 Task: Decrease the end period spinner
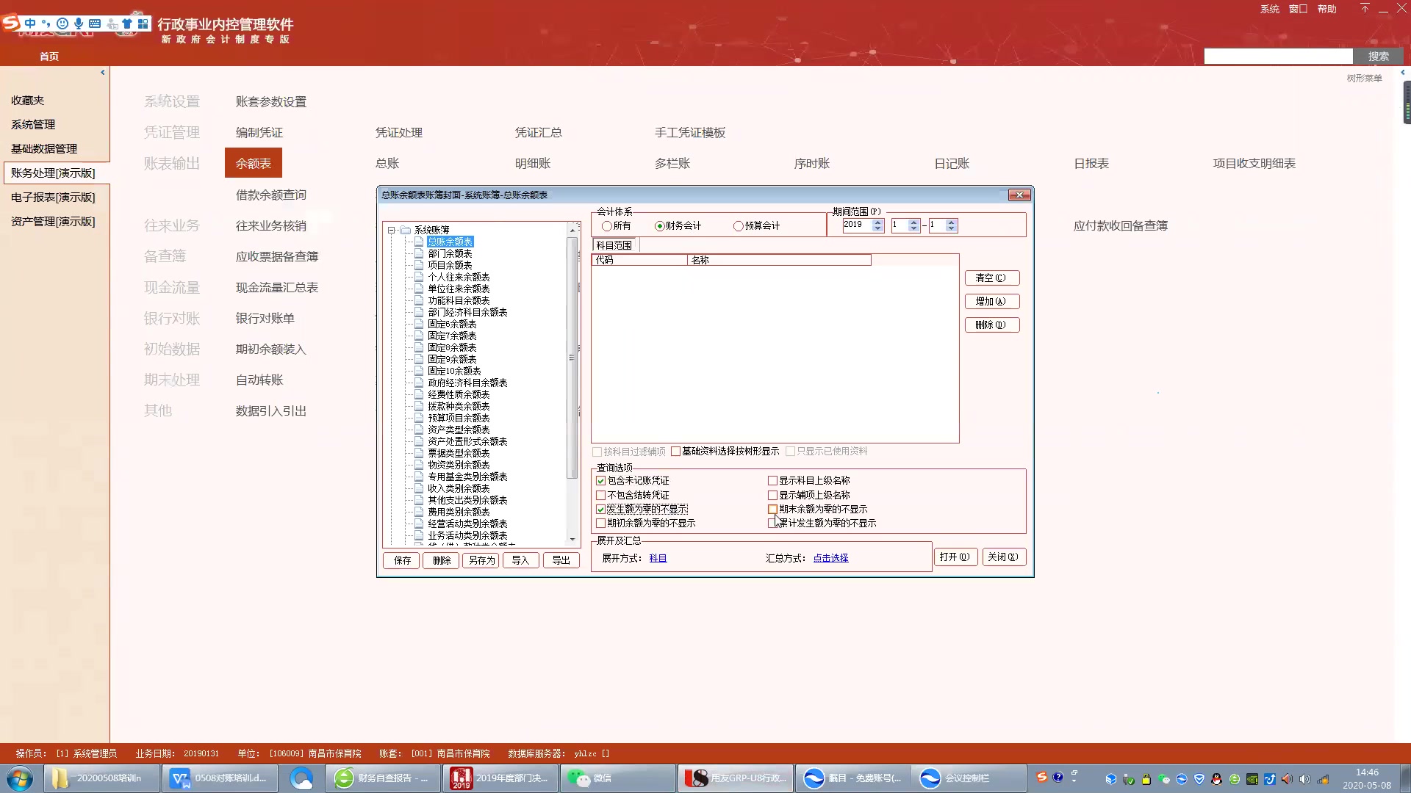click(x=951, y=229)
